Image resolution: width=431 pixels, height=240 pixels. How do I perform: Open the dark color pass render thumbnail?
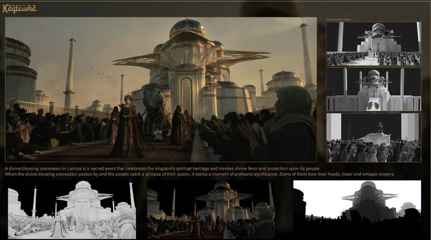[x=211, y=209]
